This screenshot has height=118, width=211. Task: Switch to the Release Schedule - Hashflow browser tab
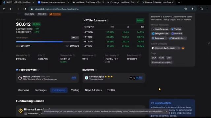pos(158,2)
